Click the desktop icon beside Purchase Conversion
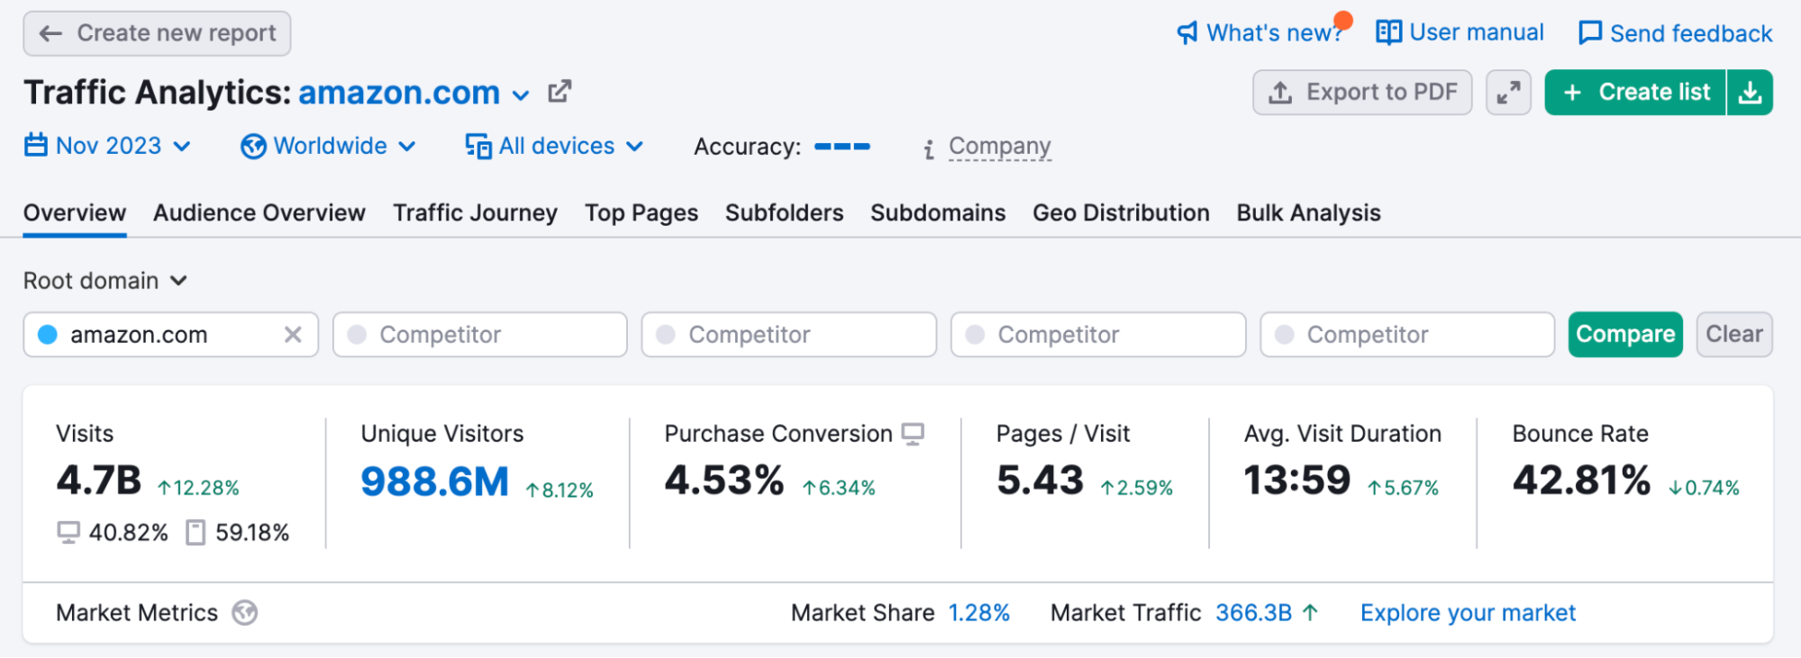Viewport: 1801px width, 658px height. pyautogui.click(x=913, y=434)
